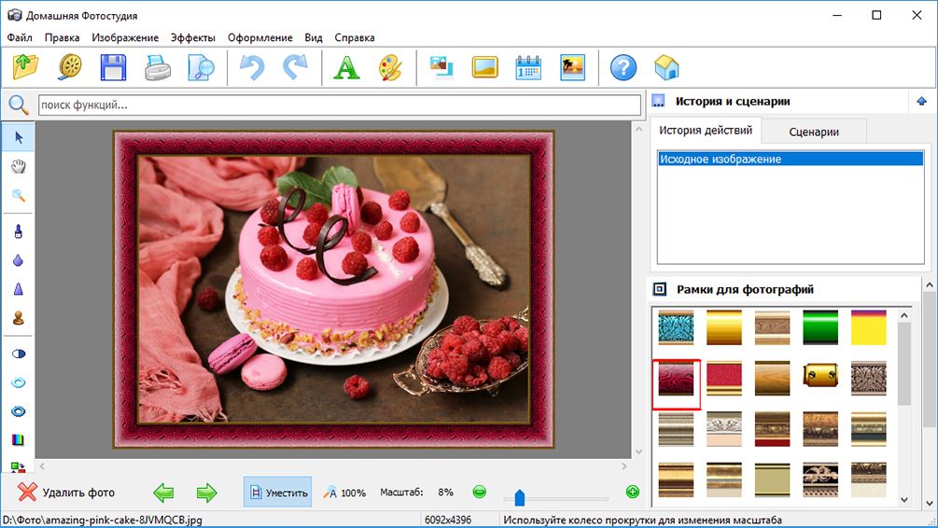Collapse История и сценарии panel with blue arrow
Screen dimensions: 938x528
(921, 101)
